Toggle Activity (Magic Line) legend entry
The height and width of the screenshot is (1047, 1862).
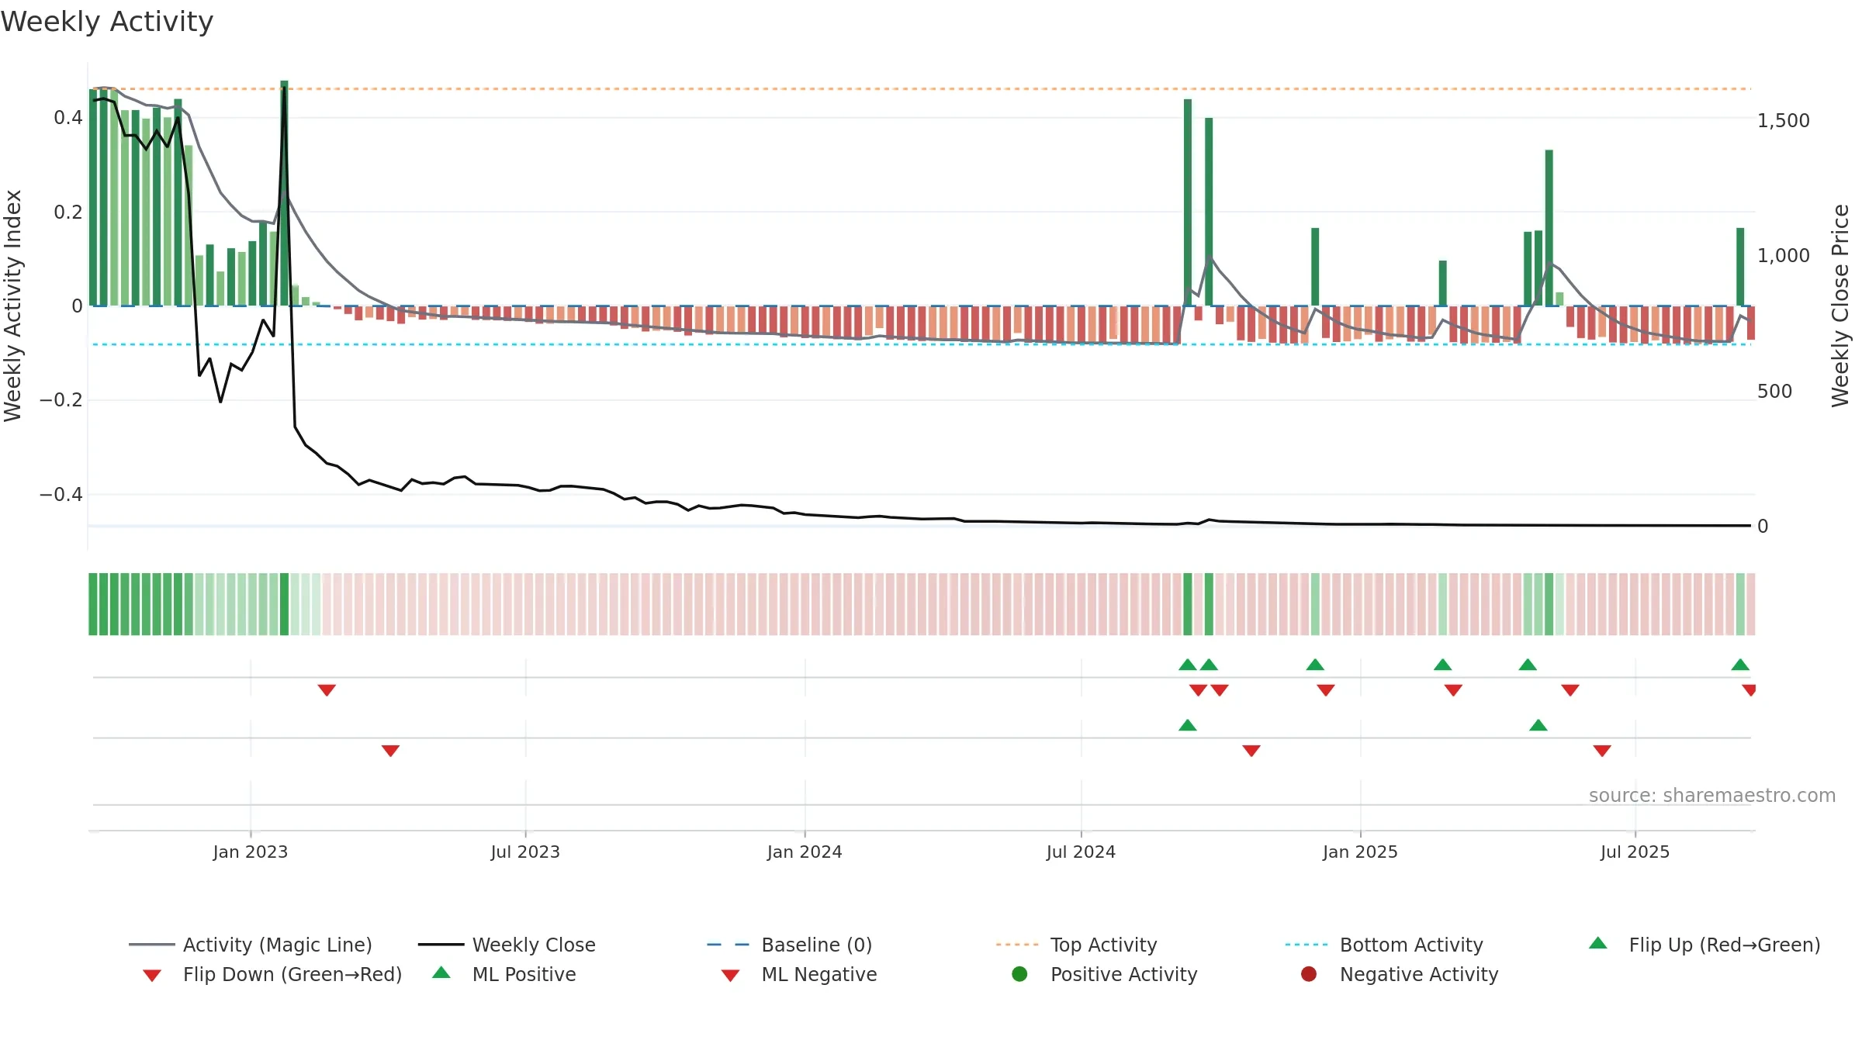point(251,945)
